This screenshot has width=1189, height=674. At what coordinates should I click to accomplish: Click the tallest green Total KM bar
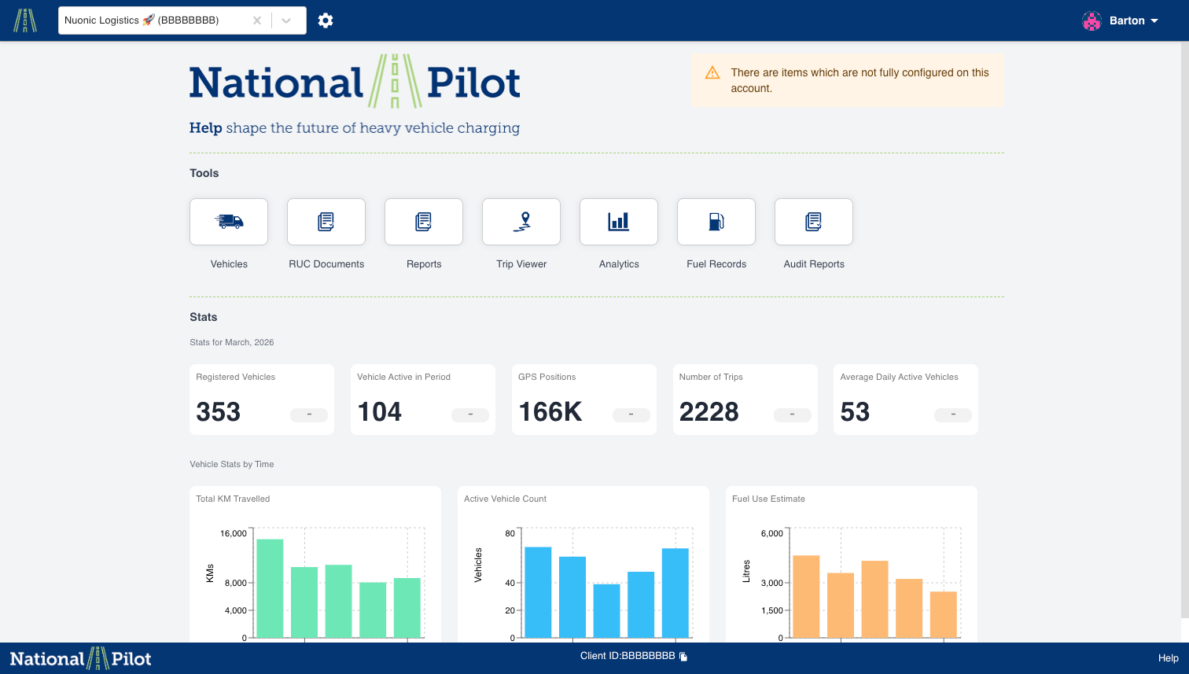click(270, 588)
